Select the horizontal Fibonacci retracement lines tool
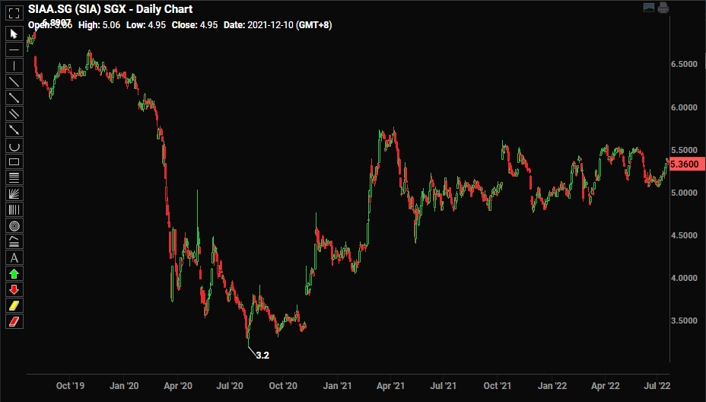Image resolution: width=706 pixels, height=402 pixels. [x=14, y=177]
